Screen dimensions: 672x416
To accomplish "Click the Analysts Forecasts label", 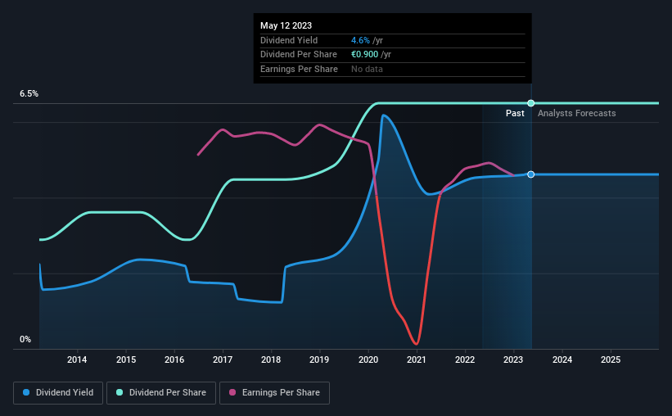I will pyautogui.click(x=576, y=113).
